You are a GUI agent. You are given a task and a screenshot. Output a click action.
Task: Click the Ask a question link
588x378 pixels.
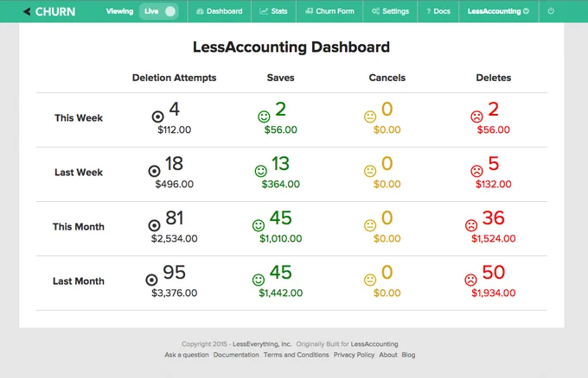click(x=187, y=355)
